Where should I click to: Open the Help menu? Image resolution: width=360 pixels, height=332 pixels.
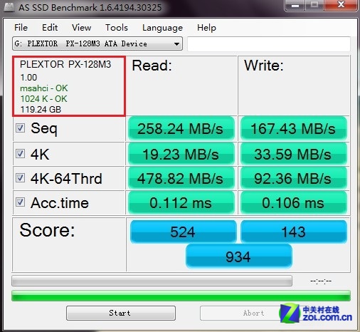[x=206, y=28]
